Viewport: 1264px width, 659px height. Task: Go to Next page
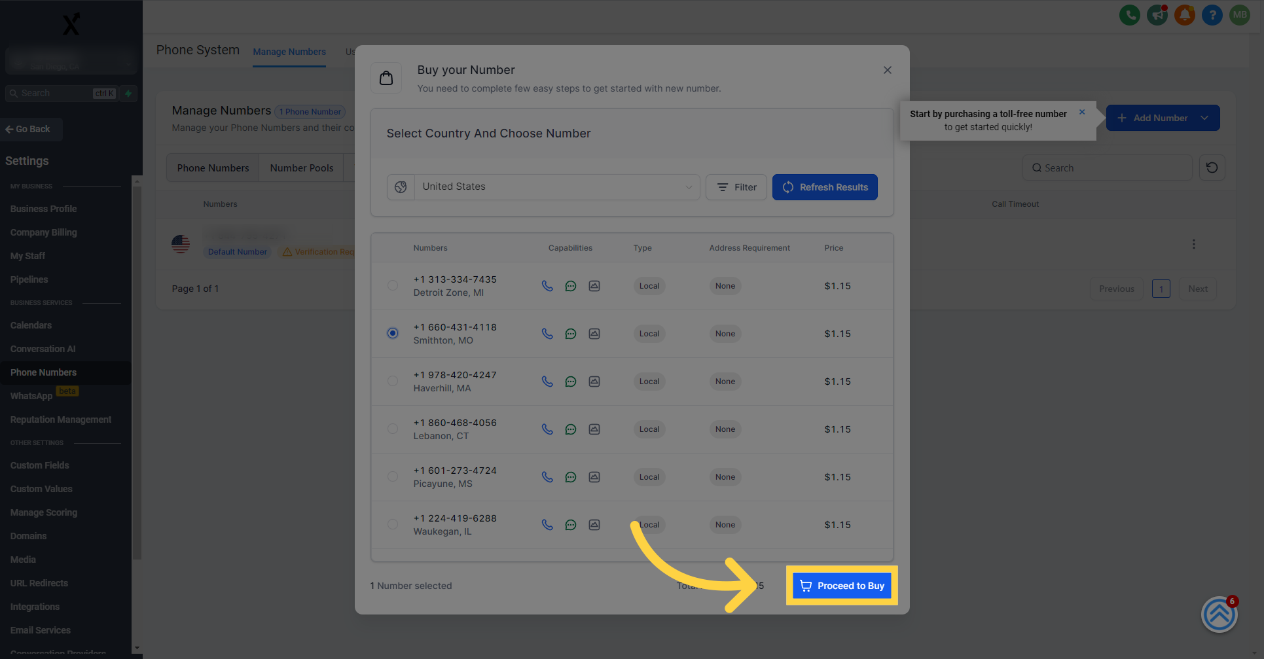coord(1198,289)
